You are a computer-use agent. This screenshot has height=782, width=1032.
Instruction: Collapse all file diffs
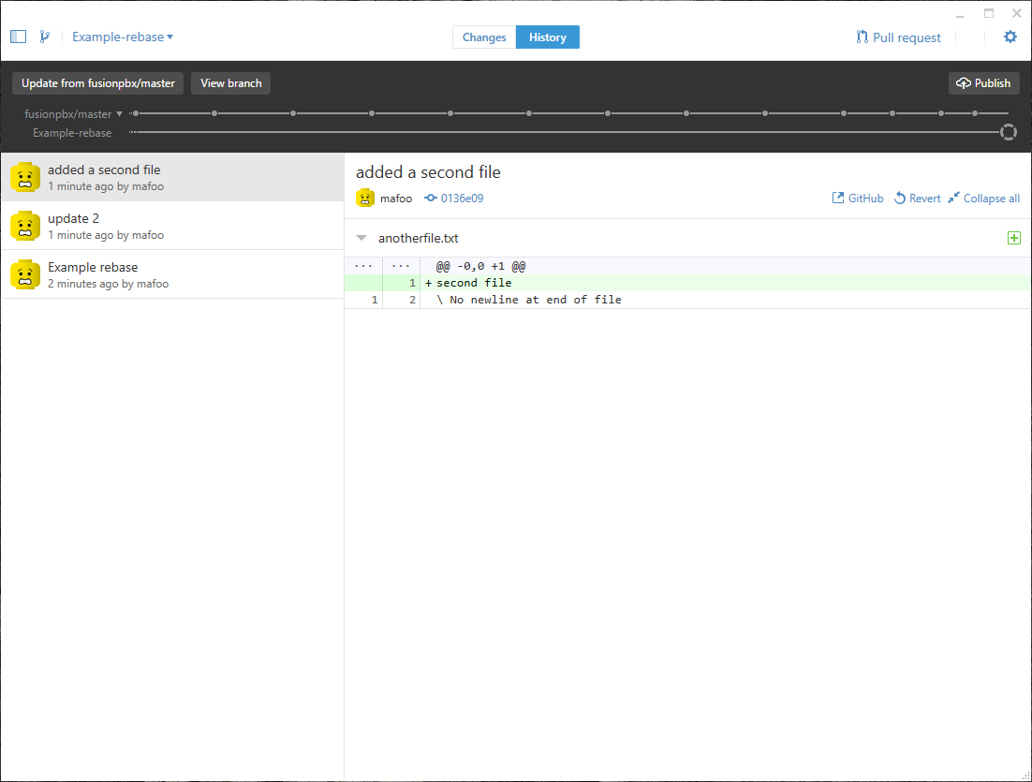point(983,199)
